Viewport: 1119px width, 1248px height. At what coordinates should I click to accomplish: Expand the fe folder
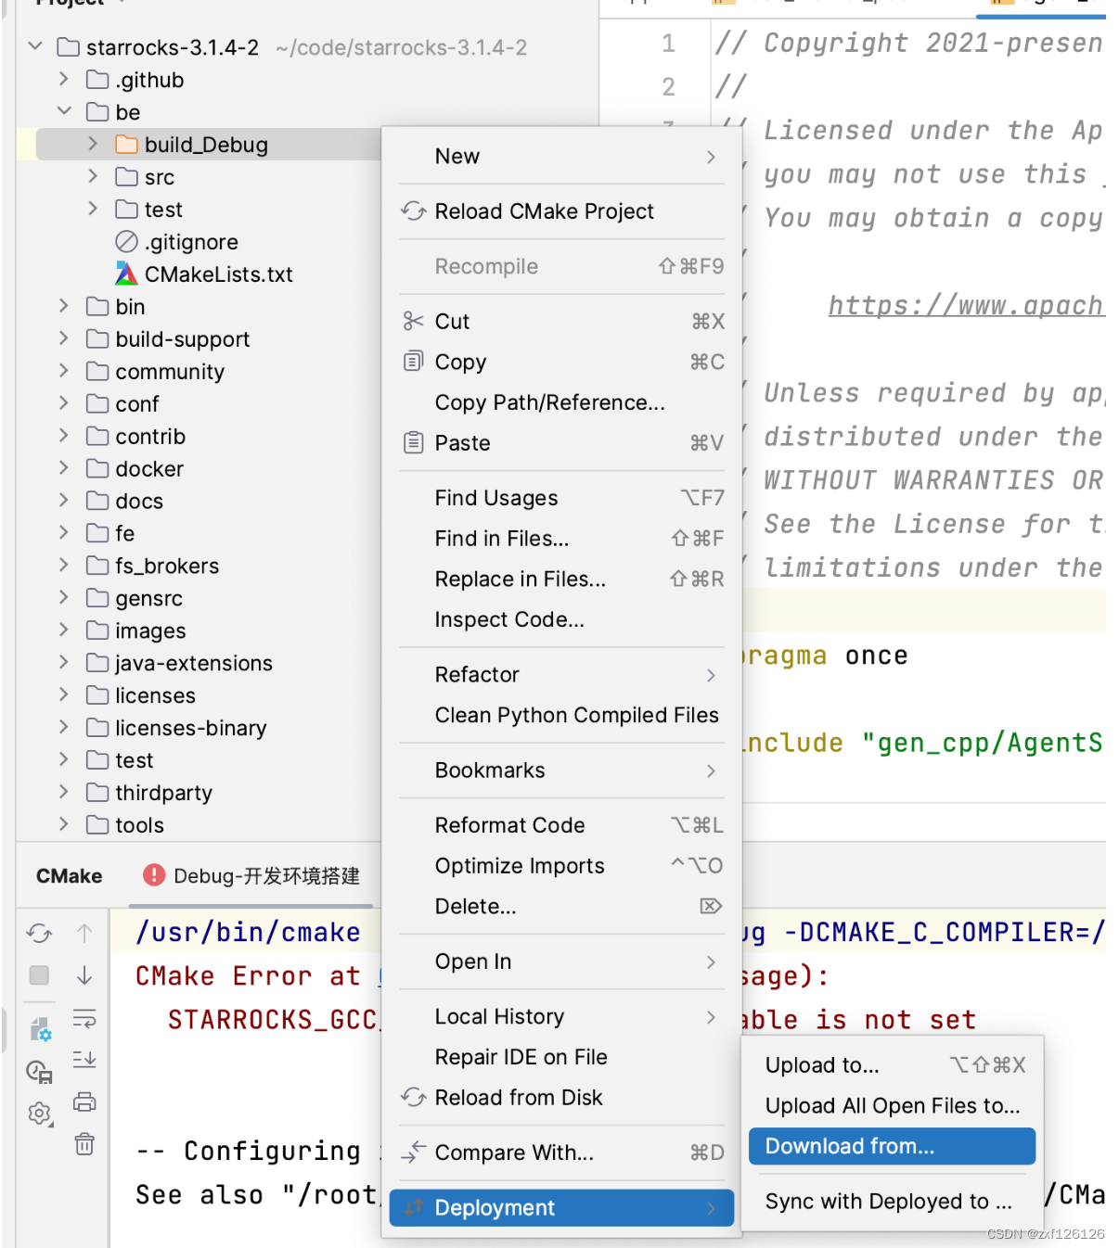point(64,532)
